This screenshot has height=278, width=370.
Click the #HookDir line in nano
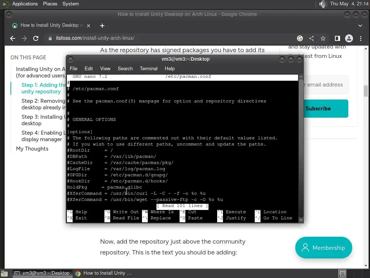[117, 181]
